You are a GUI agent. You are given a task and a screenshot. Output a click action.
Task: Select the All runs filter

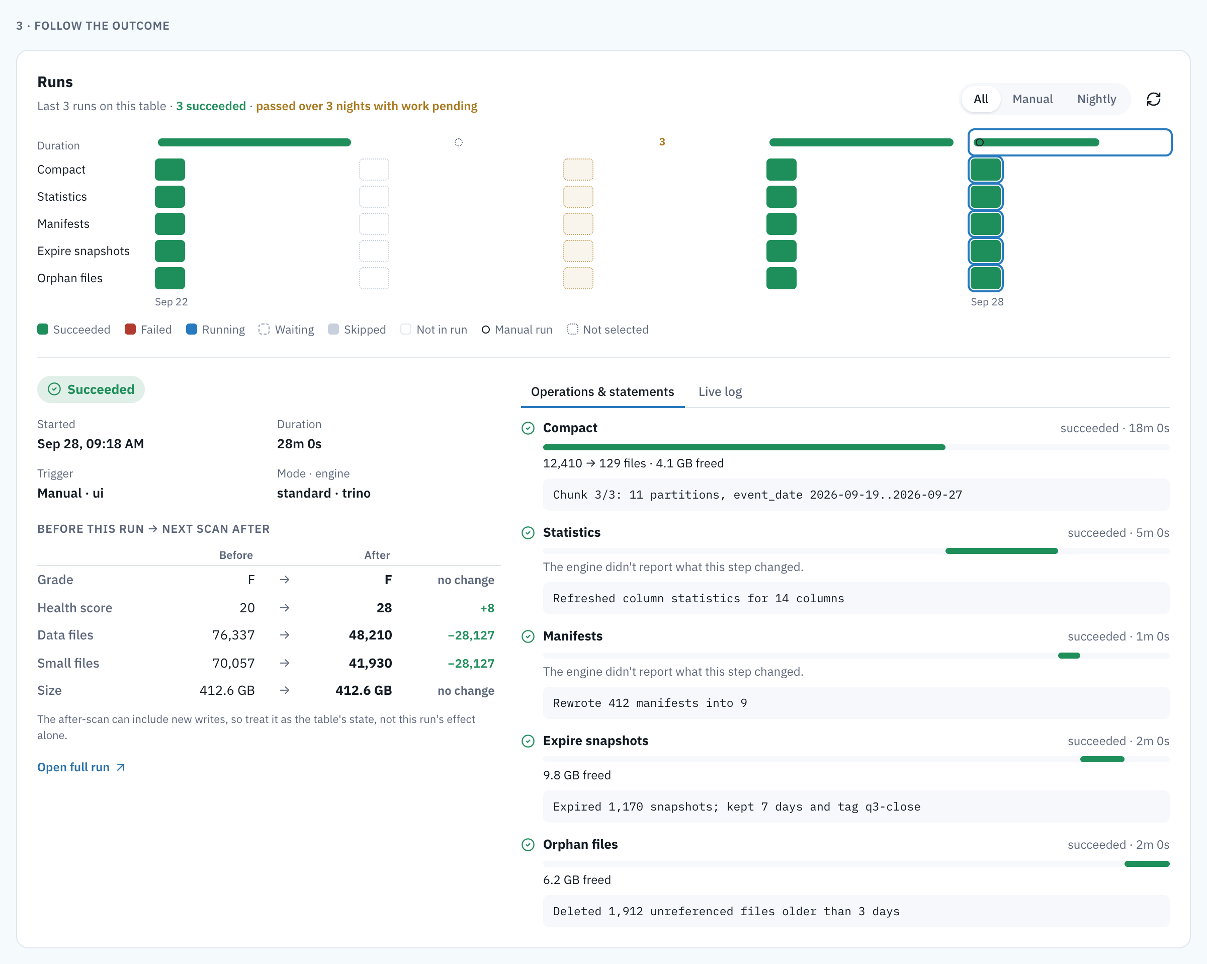click(x=980, y=99)
